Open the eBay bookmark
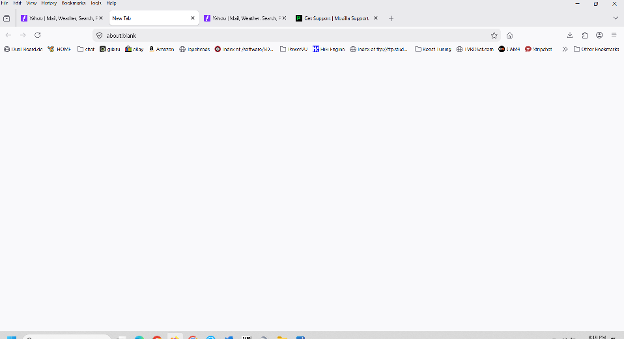This screenshot has height=339, width=624. click(x=134, y=49)
